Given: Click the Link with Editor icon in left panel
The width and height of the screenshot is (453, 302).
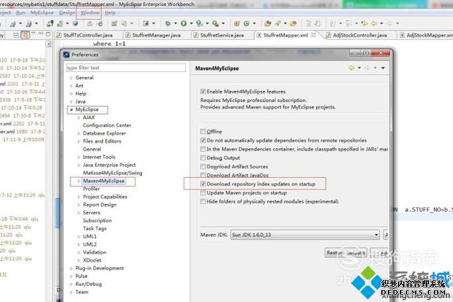Looking at the screenshot, I should pyautogui.click(x=25, y=35).
